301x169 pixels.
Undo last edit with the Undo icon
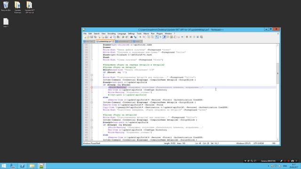(x=123, y=37)
